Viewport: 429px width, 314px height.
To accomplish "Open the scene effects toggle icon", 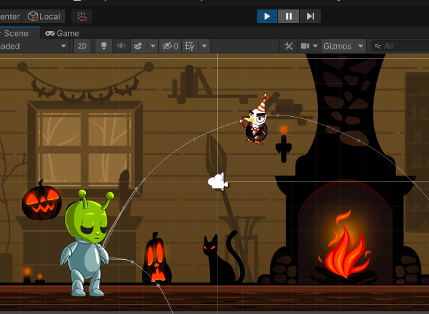I will coord(139,46).
